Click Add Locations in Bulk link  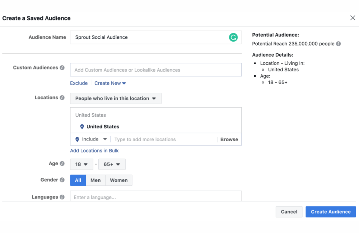pyautogui.click(x=94, y=151)
